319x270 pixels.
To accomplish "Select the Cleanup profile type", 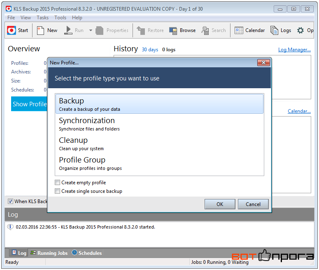I will pyautogui.click(x=159, y=144).
